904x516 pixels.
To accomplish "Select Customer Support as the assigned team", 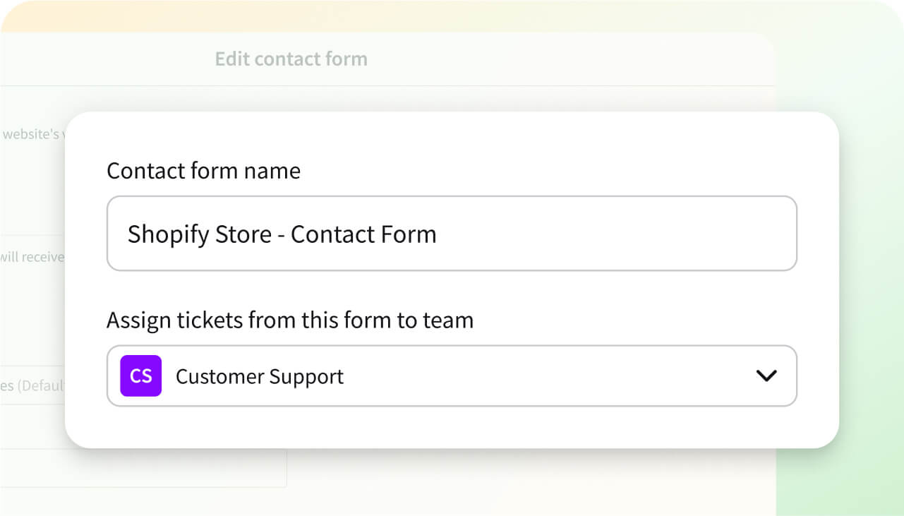I will 259,376.
